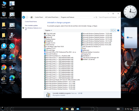Open RebuildIcon robot desktop shortcut
This screenshot has width=139, height=111.
[12, 36]
